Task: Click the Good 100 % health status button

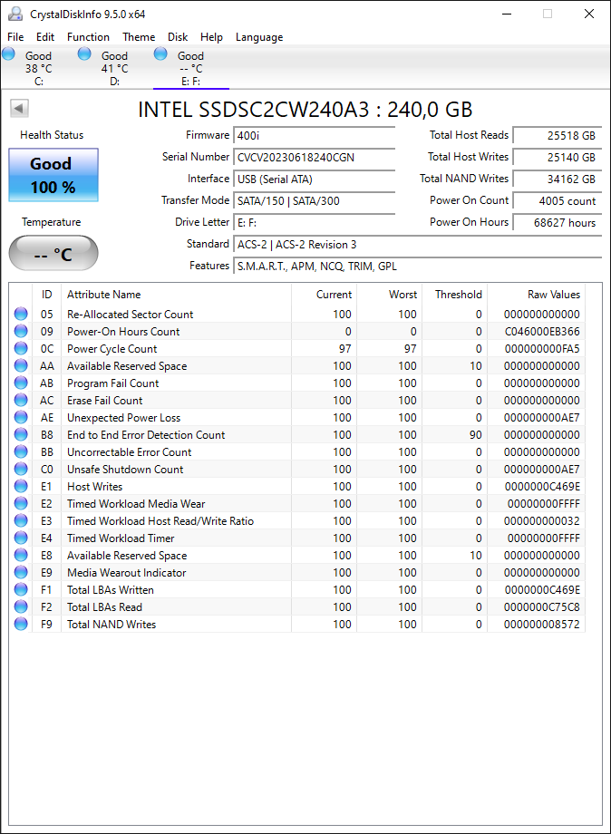Action: click(x=53, y=175)
